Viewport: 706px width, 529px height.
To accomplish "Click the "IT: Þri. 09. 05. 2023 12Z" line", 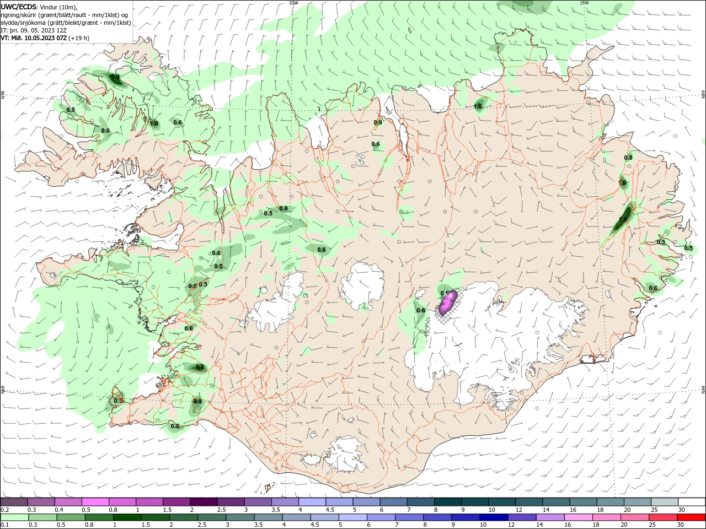I will coord(34,30).
